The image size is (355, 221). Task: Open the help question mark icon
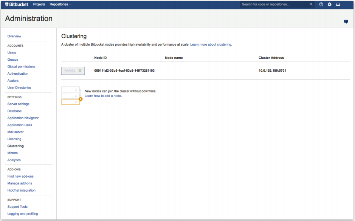321,5
